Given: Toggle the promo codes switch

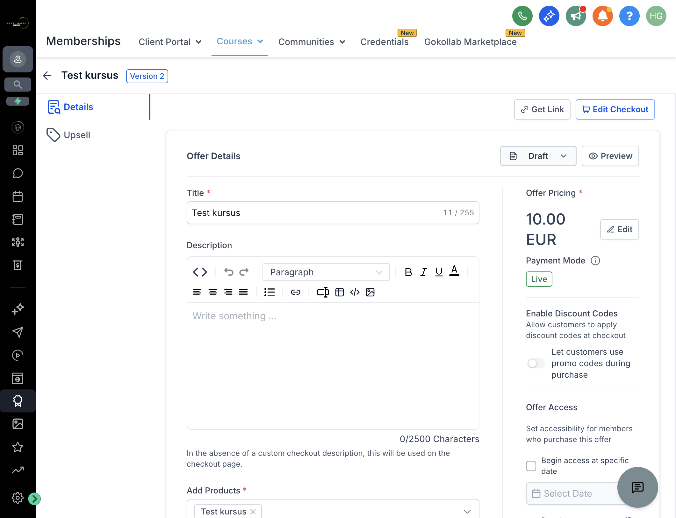Looking at the screenshot, I should pos(536,363).
